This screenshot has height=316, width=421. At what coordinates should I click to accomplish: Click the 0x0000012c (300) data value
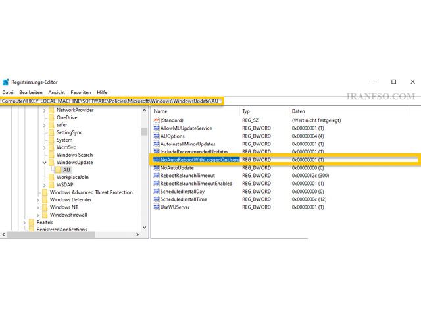click(x=310, y=176)
